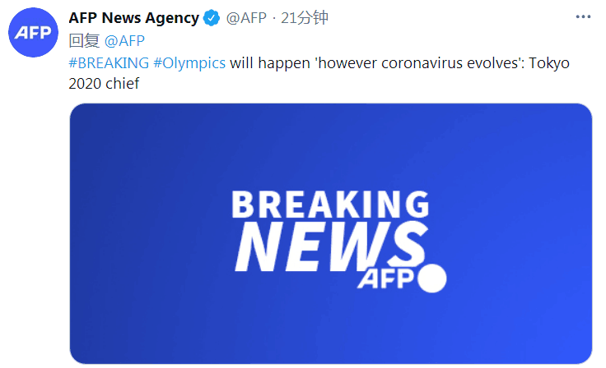Open the #BREAKING hashtag
606x368 pixels.
(x=109, y=63)
